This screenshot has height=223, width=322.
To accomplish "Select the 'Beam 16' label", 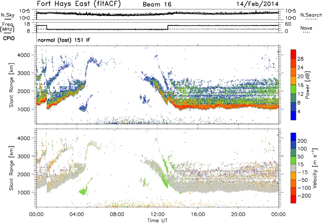I will (x=157, y=4).
